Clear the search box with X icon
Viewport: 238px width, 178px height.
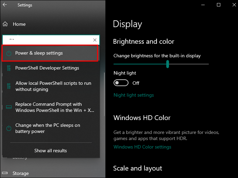coord(95,40)
